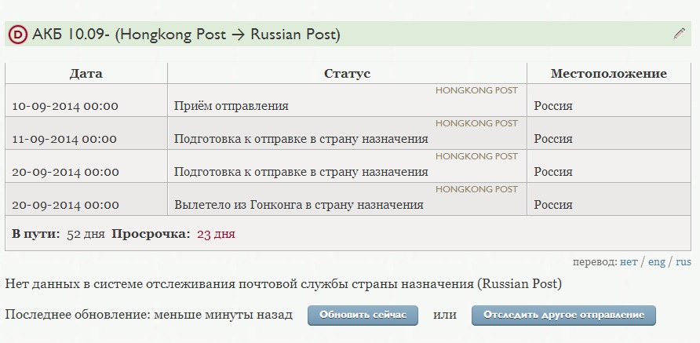
Task: Select the АКБ 10.09- shipment title
Action: click(186, 35)
